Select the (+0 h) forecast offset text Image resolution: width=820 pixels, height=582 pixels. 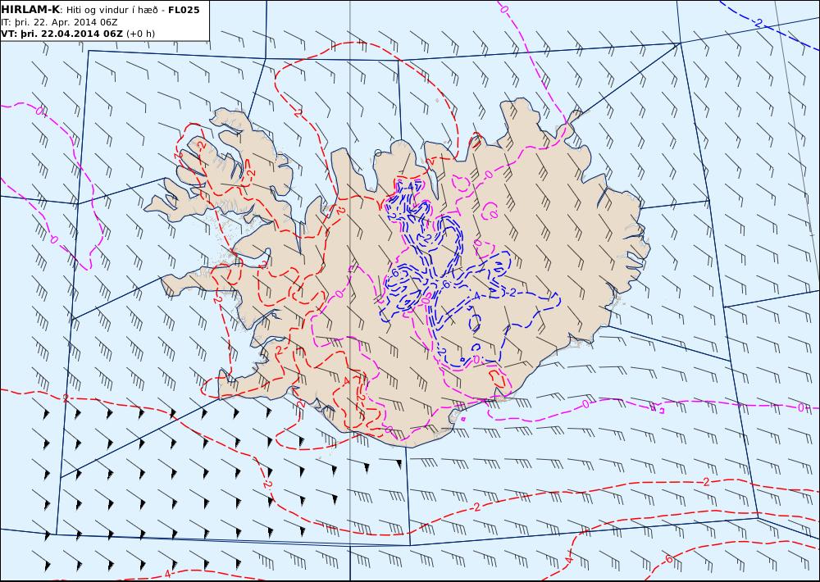(x=141, y=34)
